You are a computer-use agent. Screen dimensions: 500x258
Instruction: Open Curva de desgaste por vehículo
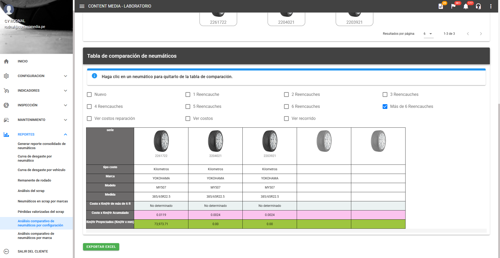pyautogui.click(x=41, y=170)
